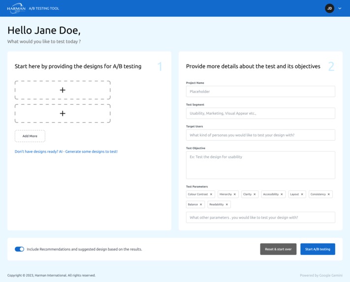Viewport: 350px width, 282px height.
Task: Click into the Test Objective text area
Action: [x=260, y=165]
